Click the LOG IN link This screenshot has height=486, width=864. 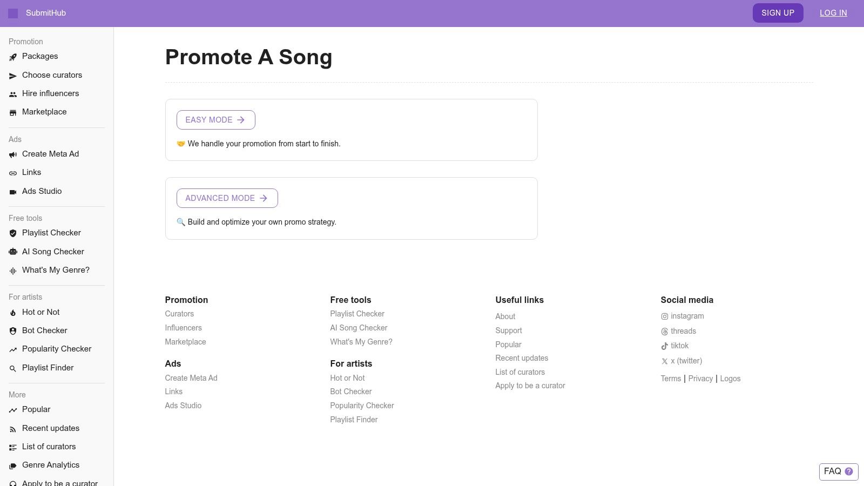tap(833, 13)
